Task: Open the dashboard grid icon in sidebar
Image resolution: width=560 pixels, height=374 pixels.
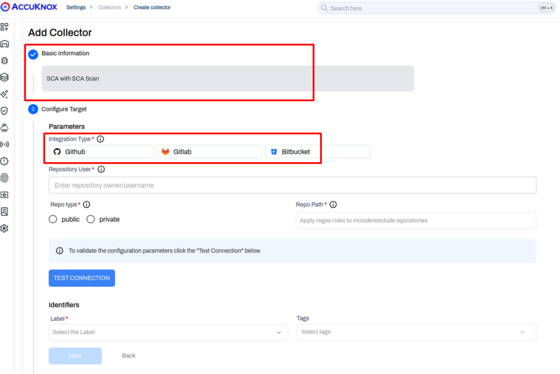Action: pyautogui.click(x=5, y=27)
